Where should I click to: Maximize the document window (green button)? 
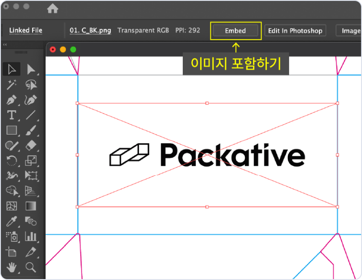(73, 50)
